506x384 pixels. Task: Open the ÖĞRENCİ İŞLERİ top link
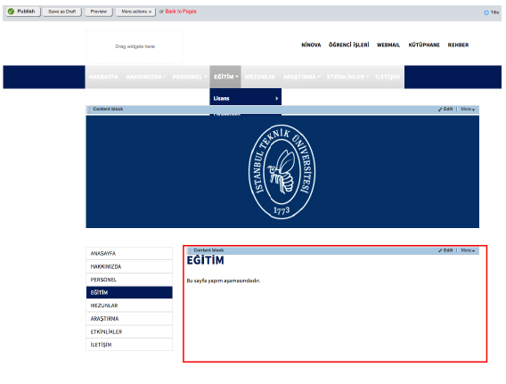348,45
